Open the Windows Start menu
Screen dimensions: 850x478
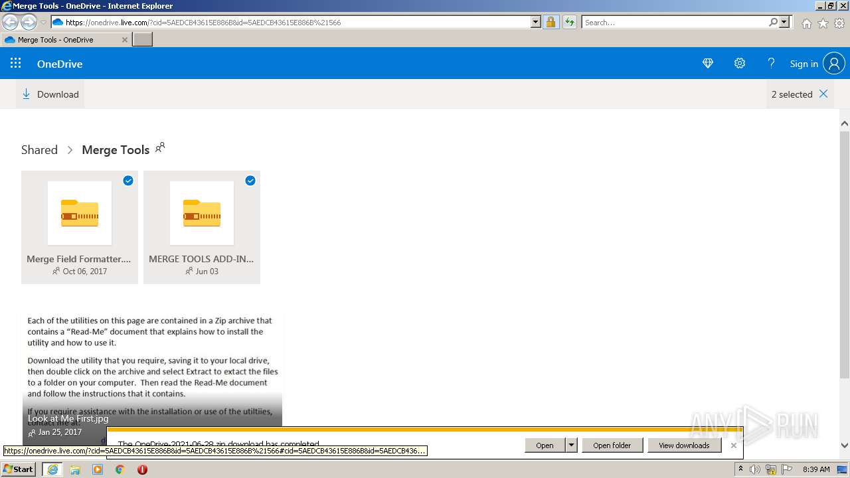pyautogui.click(x=19, y=469)
